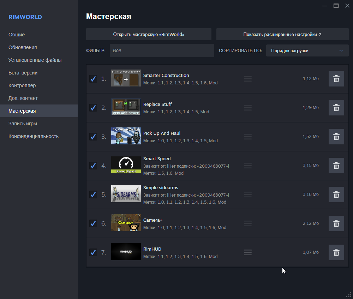The height and width of the screenshot is (299, 353).
Task: Toggle Pick Up And Haul checkbox
Action: (x=93, y=137)
